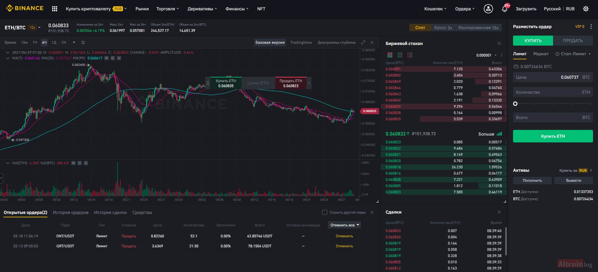Toggle volume indicator visibility eye
This screenshot has height=272, width=598.
tap(73, 163)
